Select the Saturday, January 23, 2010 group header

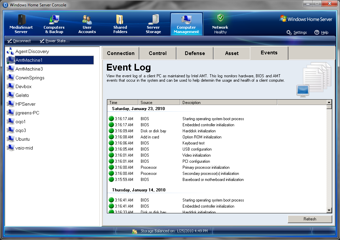138,109
